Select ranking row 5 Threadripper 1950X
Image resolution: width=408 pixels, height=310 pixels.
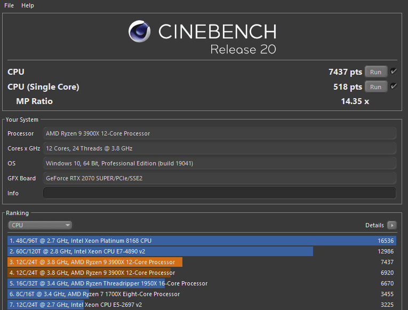[202, 283]
